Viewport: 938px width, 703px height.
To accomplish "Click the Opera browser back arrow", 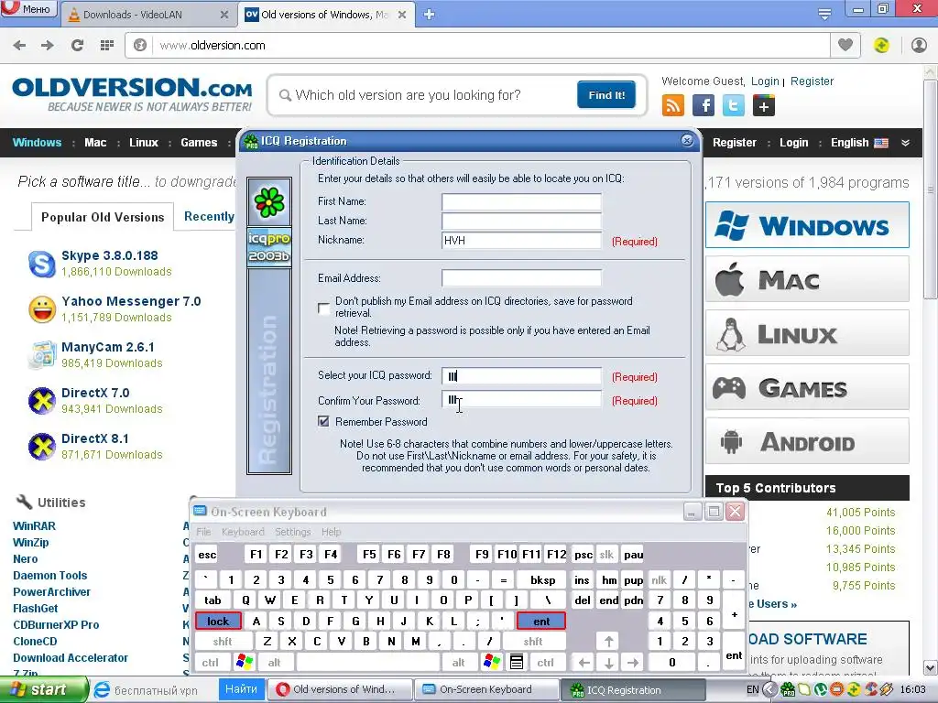I will (x=19, y=46).
